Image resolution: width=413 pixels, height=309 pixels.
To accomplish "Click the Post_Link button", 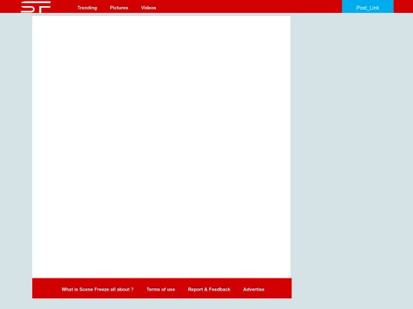I will tap(368, 7).
